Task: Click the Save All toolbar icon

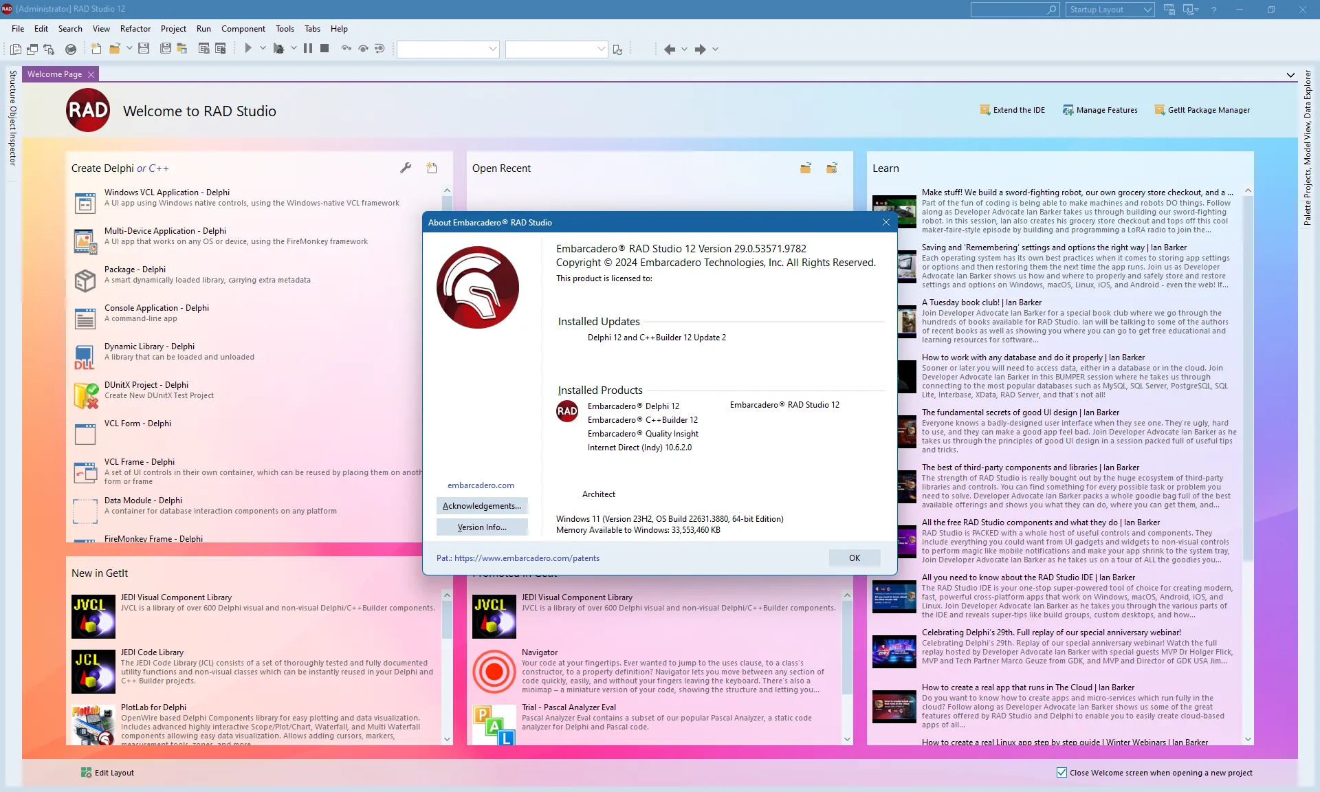Action: click(166, 49)
